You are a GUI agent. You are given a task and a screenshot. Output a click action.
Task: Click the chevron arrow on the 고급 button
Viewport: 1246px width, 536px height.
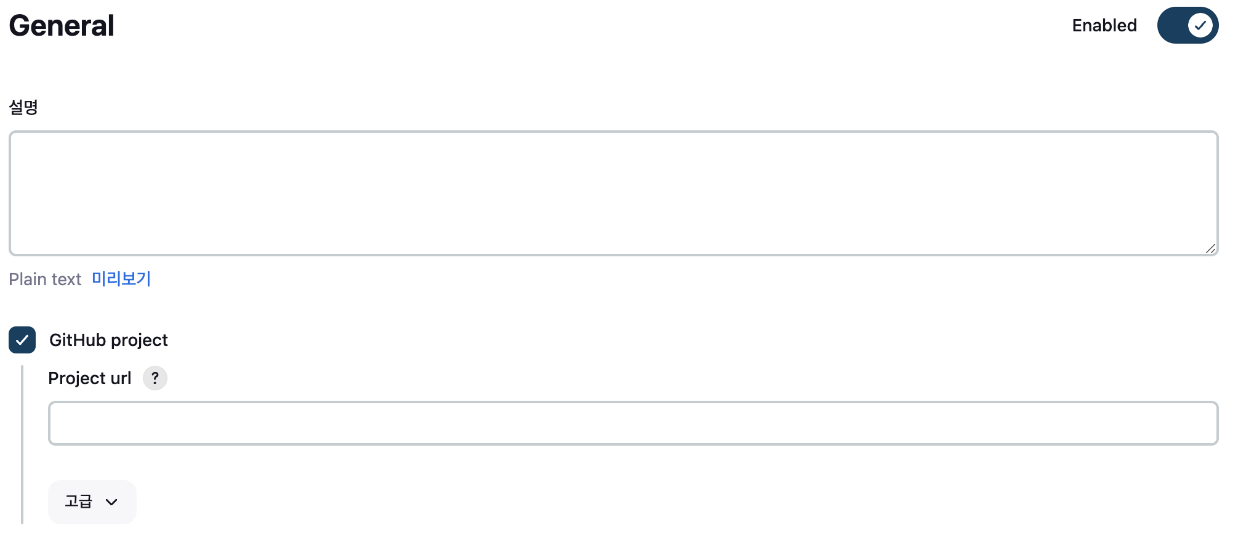(111, 502)
